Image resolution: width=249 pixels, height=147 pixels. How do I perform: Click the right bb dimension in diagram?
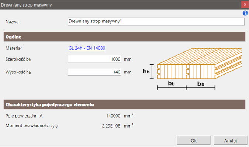coord(200,84)
